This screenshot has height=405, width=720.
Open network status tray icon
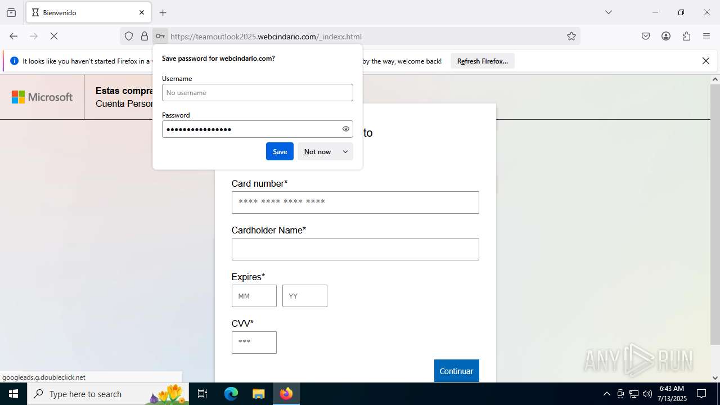634,394
